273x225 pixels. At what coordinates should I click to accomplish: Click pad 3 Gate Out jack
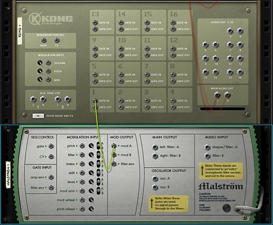147,107
